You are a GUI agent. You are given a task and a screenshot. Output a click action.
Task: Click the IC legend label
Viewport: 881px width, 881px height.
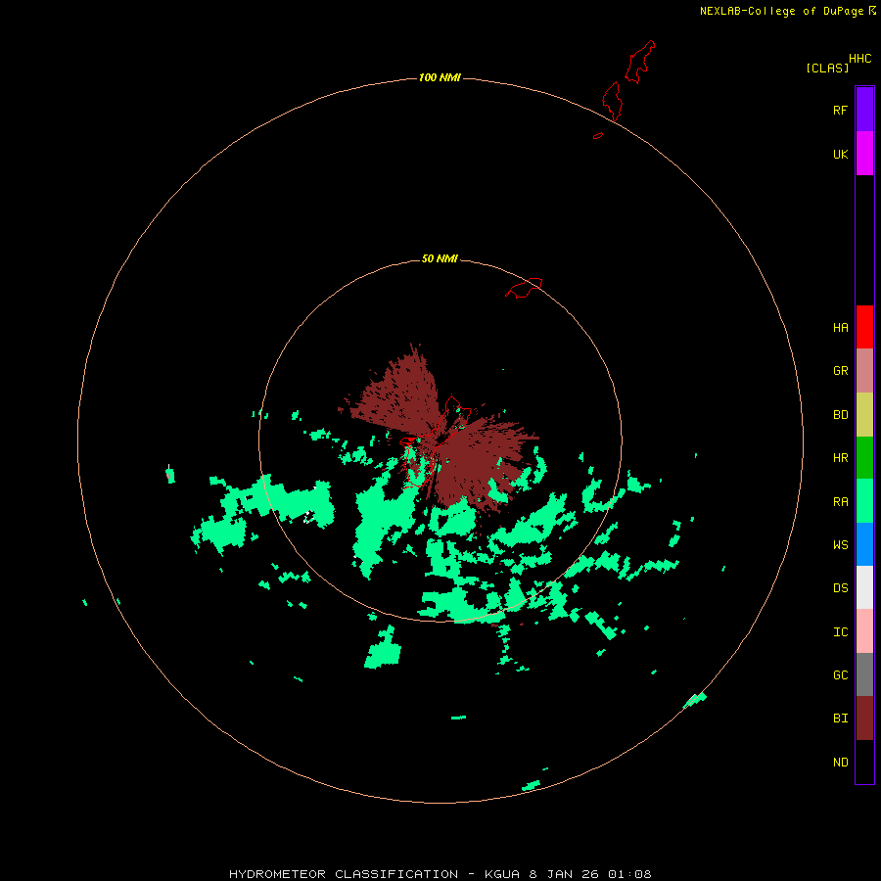(840, 632)
